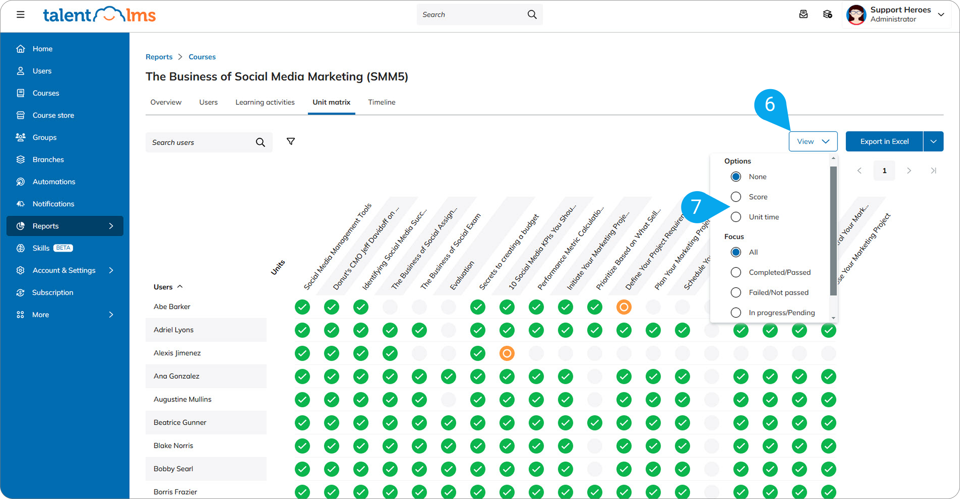The width and height of the screenshot is (960, 499).
Task: Select the Unit time radio button
Action: [x=736, y=217]
